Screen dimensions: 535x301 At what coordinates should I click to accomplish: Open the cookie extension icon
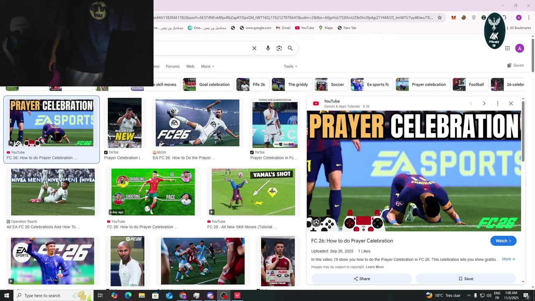(464, 18)
